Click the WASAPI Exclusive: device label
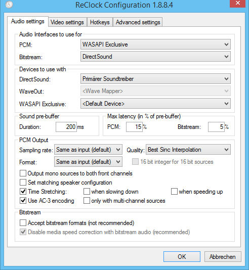Viewport: 249px width, 270px height. point(43,104)
